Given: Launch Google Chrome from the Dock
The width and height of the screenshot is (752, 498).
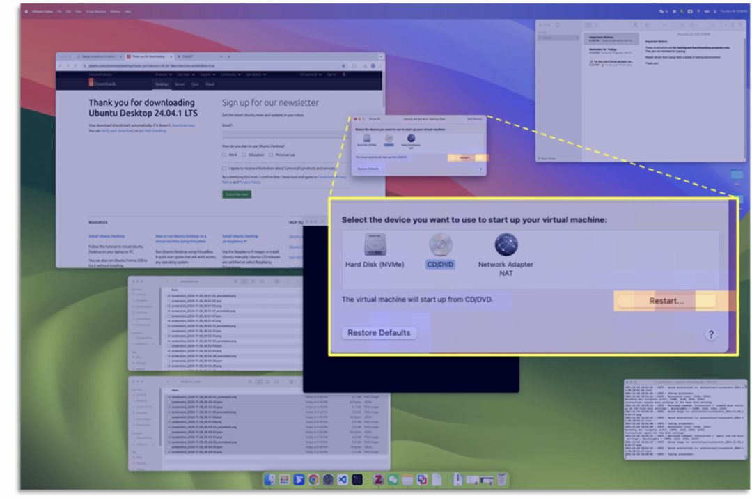Looking at the screenshot, I should [x=313, y=479].
